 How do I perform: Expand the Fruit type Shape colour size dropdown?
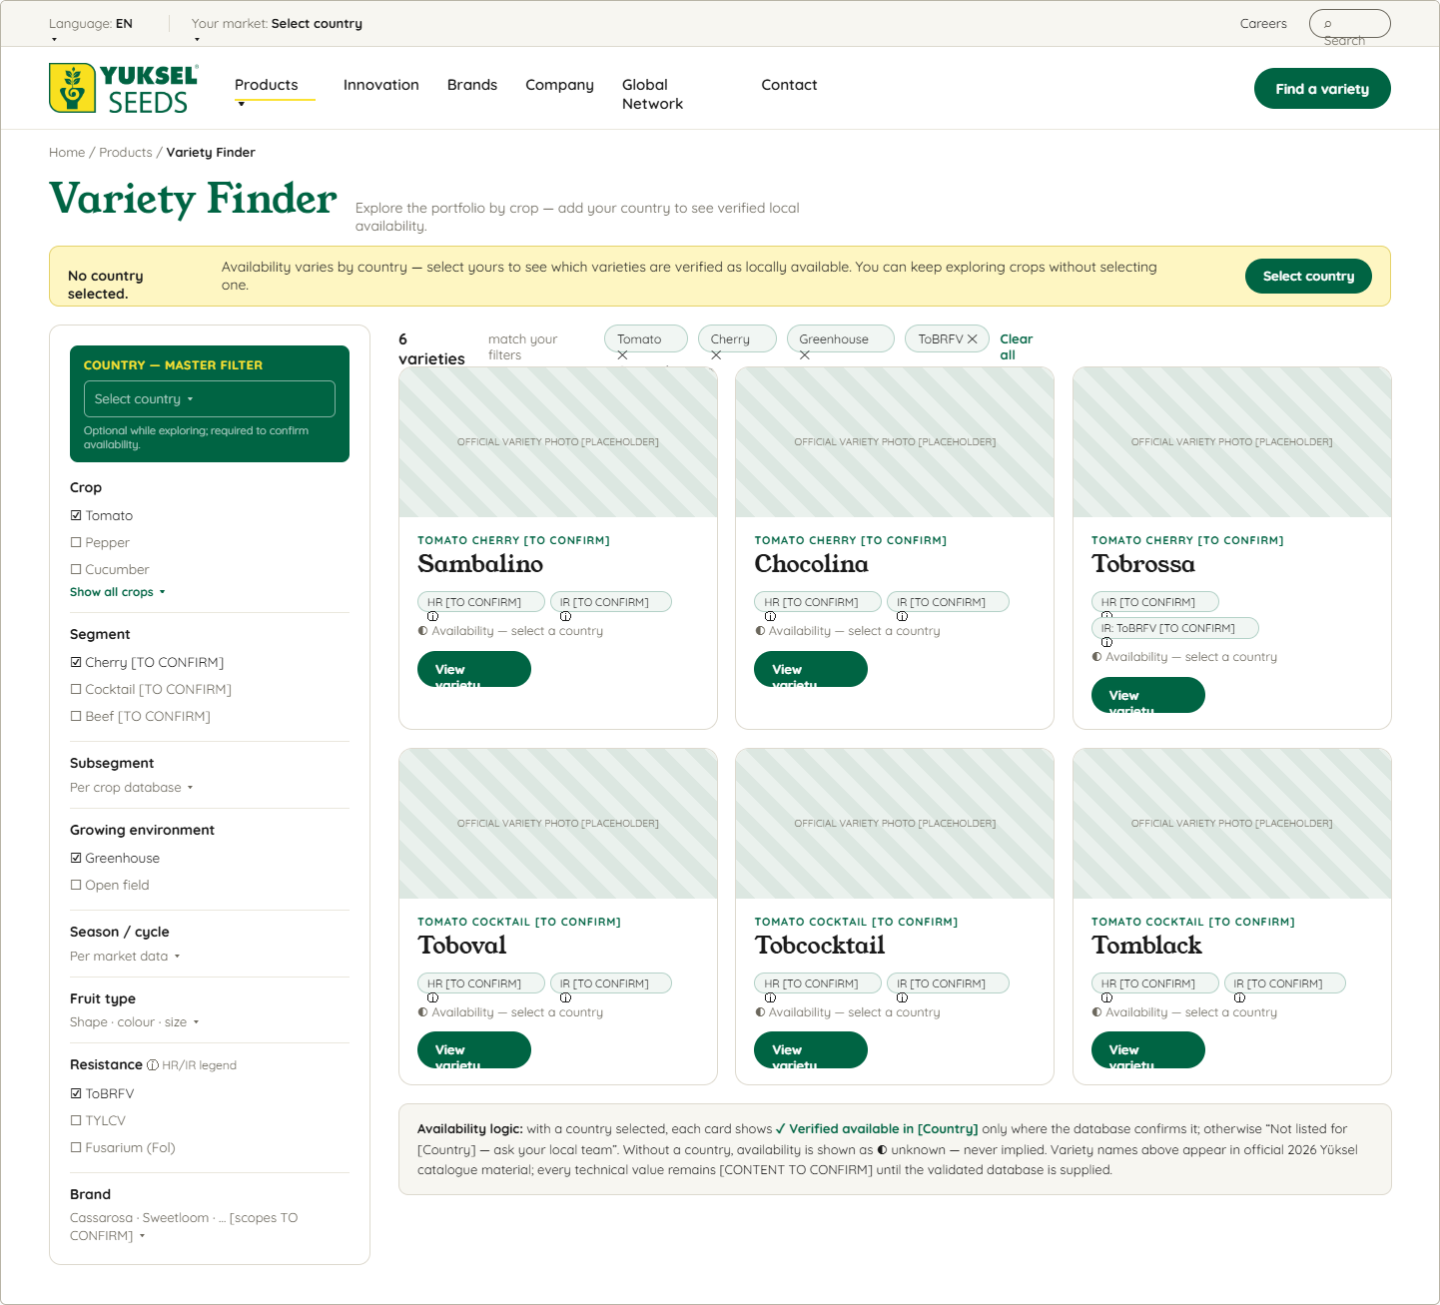(135, 1022)
